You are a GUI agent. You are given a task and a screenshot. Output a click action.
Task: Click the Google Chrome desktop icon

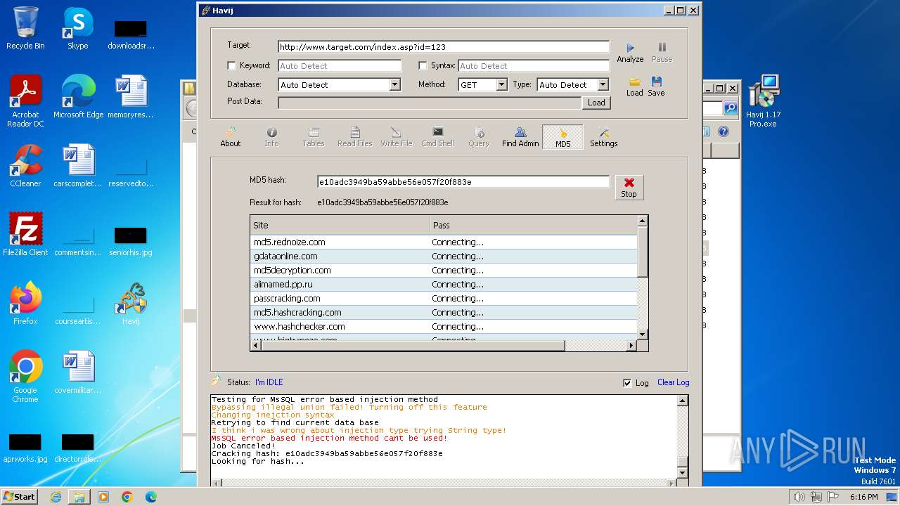pos(25,377)
